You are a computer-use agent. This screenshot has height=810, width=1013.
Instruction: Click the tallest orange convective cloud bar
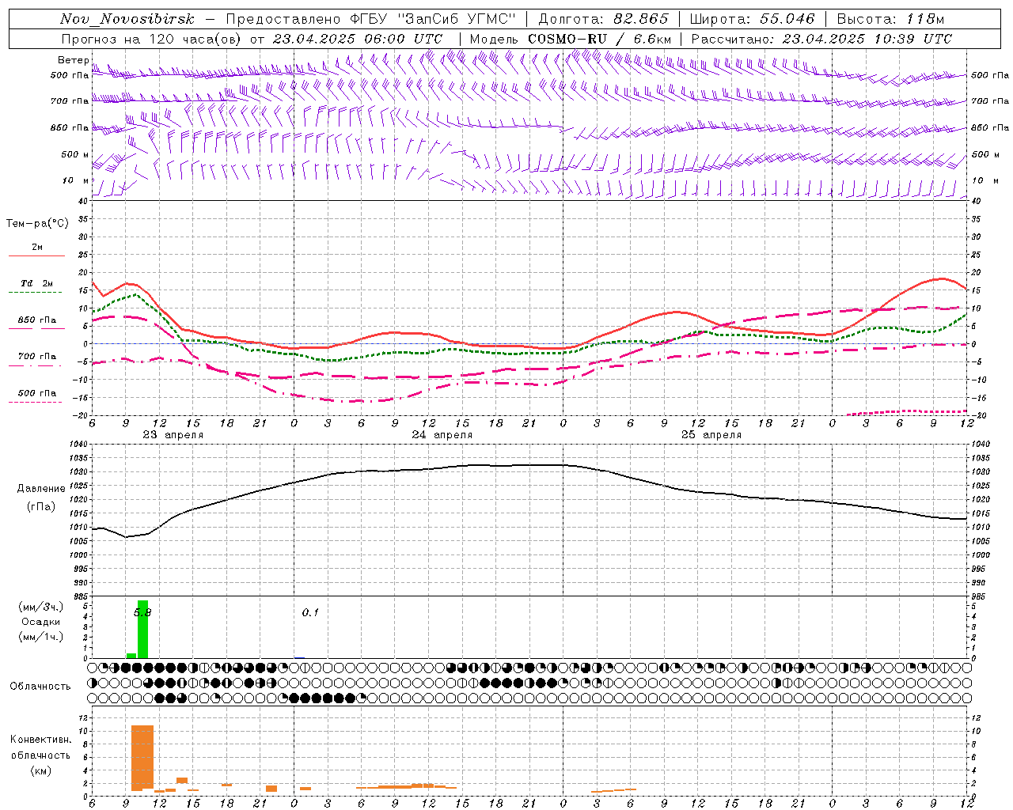click(142, 758)
